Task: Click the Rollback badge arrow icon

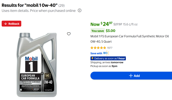Action: (x=6, y=24)
